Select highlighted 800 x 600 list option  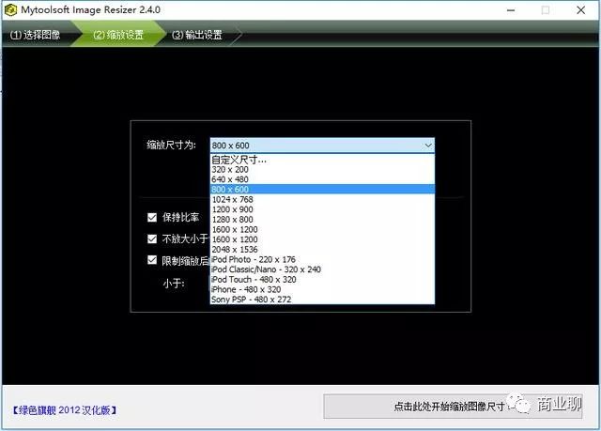tap(322, 190)
